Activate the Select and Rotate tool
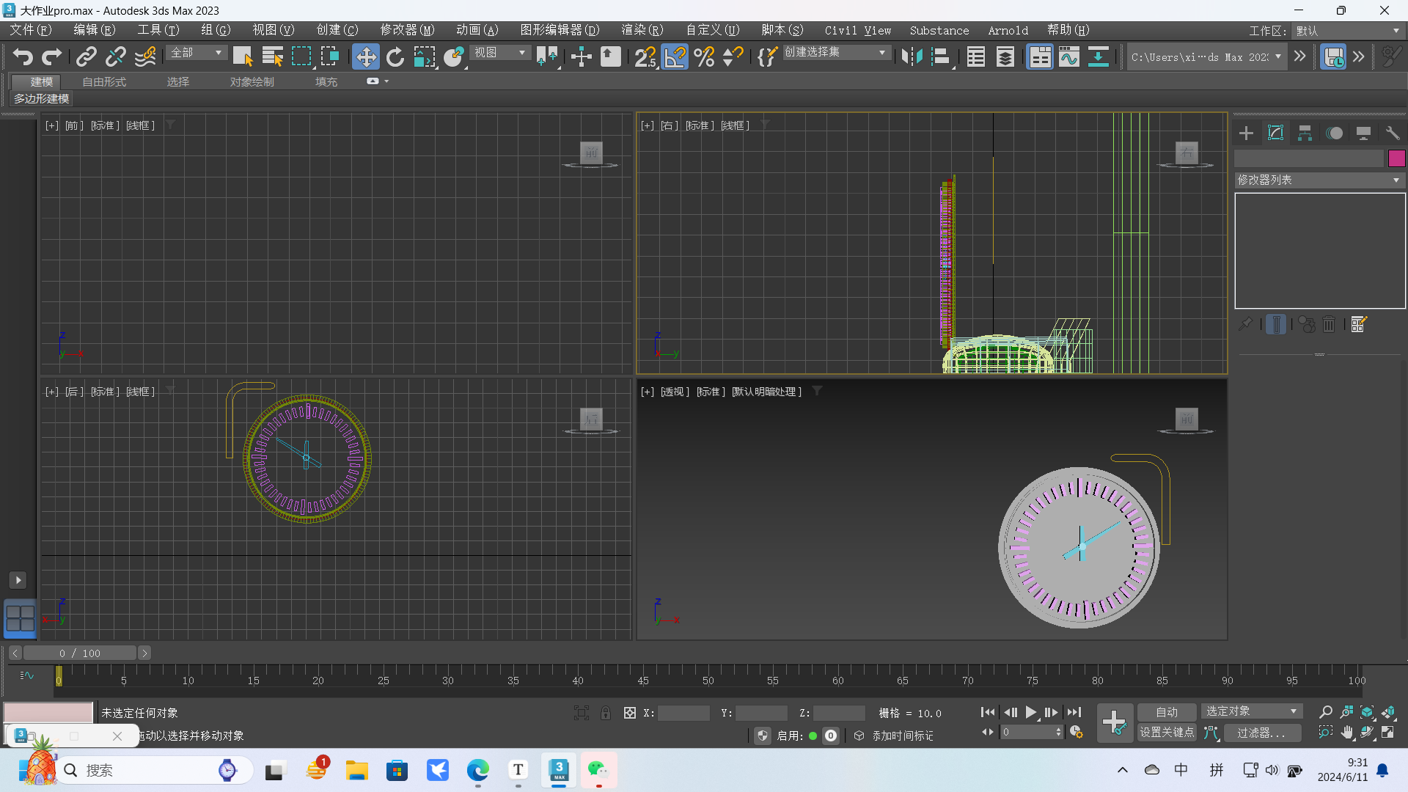1408x792 pixels. coord(395,56)
